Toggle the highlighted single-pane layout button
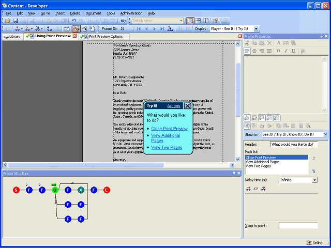The height and width of the screenshot is (248, 331). pos(190,21)
